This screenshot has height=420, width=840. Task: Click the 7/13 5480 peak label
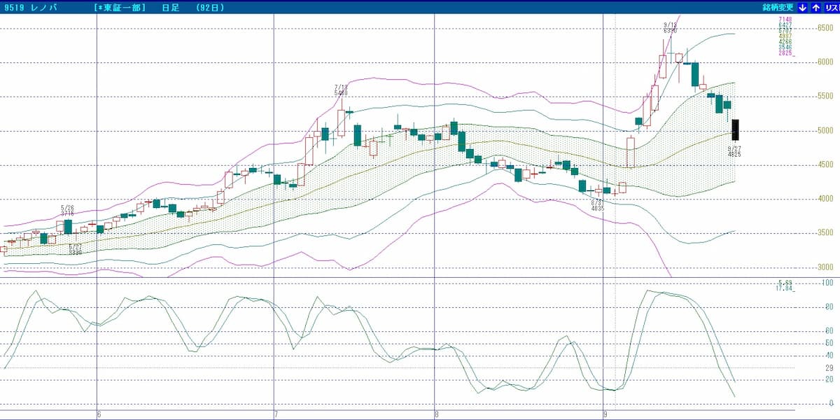click(x=341, y=90)
